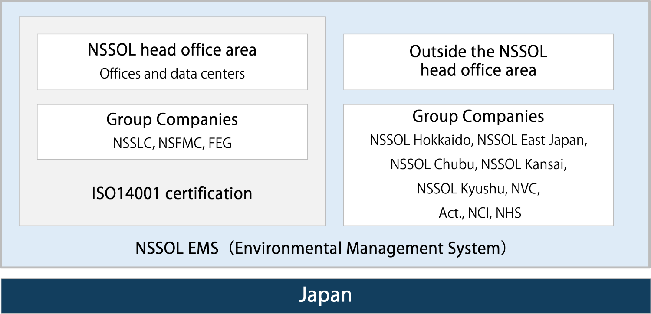The width and height of the screenshot is (651, 314).
Task: Click "Group Companies" above NSSLC, NSFMC, FEG
Action: pos(172,119)
